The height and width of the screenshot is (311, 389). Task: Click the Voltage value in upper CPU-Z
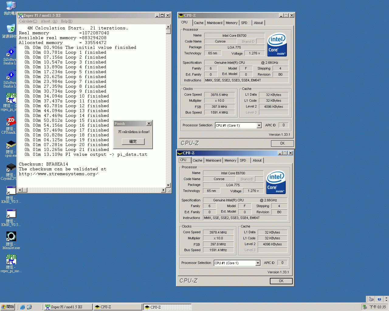point(254,53)
